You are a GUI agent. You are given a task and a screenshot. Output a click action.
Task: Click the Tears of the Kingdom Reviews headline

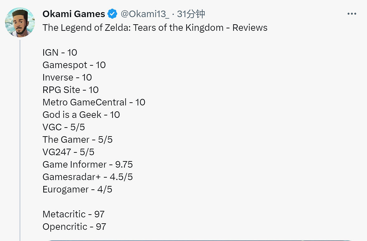(155, 28)
